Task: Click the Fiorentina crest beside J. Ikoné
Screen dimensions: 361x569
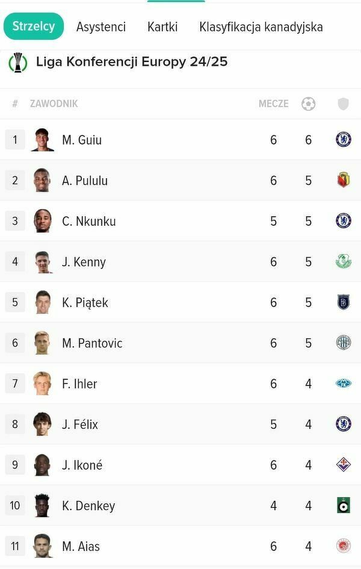Action: pos(343,465)
